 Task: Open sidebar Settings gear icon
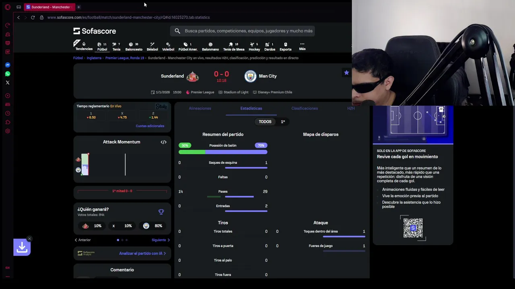pos(8,131)
